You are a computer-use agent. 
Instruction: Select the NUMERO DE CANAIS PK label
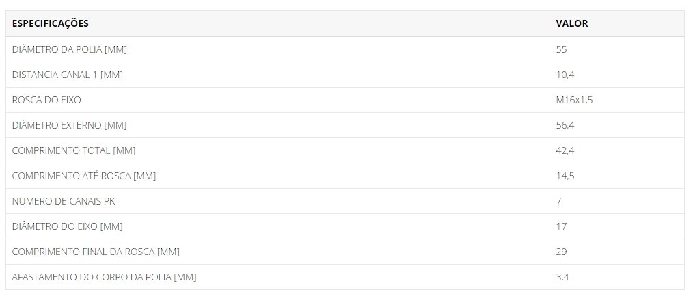pos(64,201)
